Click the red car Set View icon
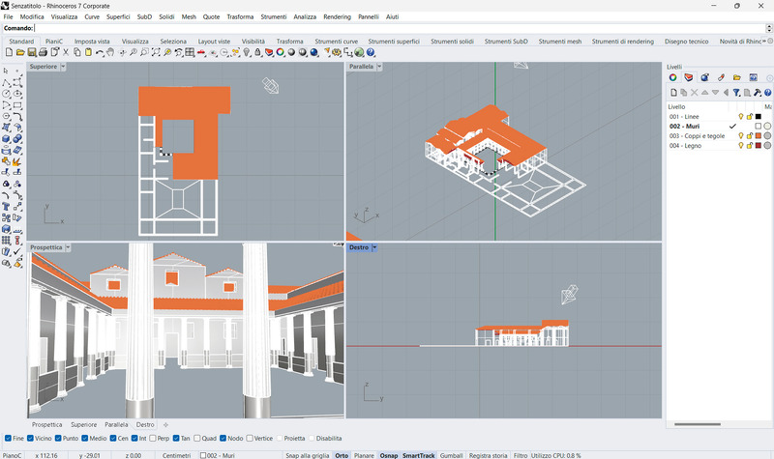 coord(201,52)
